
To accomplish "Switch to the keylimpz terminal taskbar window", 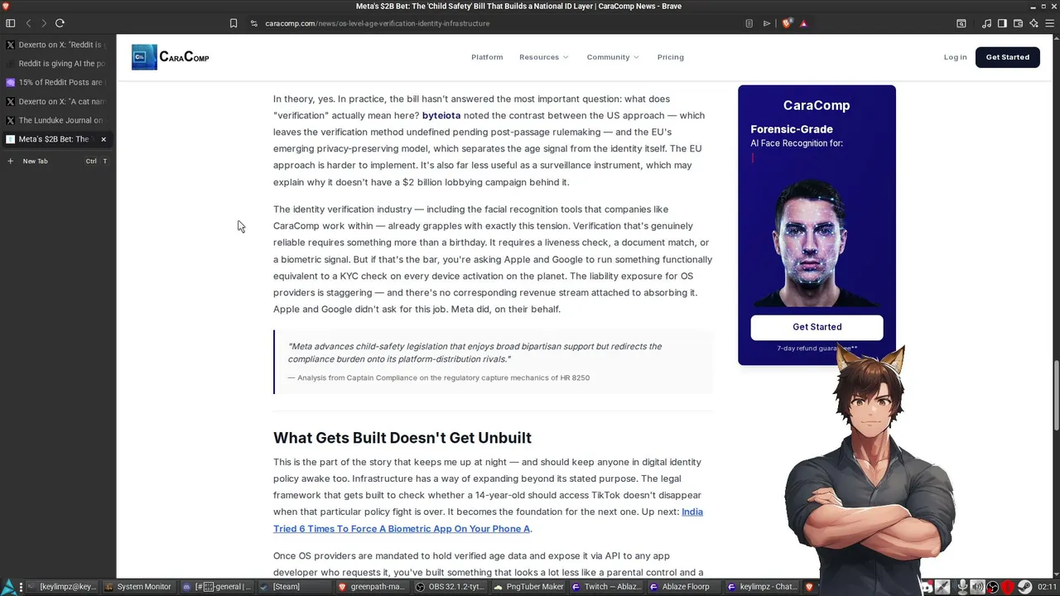I will click(63, 587).
